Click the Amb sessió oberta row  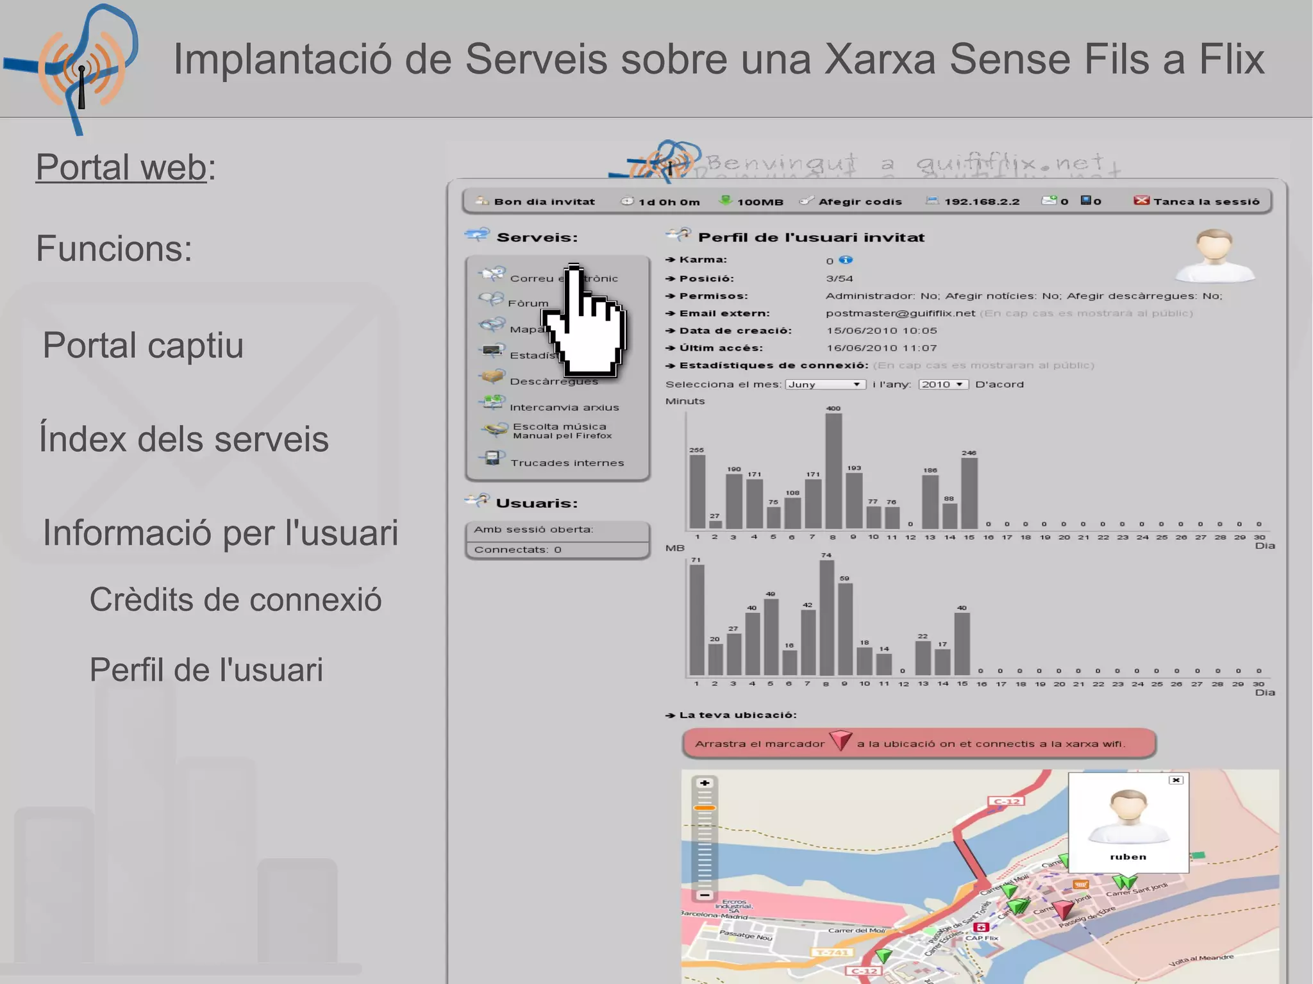[558, 530]
